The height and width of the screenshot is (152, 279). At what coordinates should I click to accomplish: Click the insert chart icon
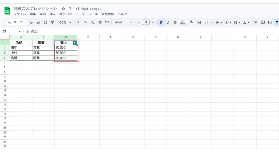[x=270, y=23]
